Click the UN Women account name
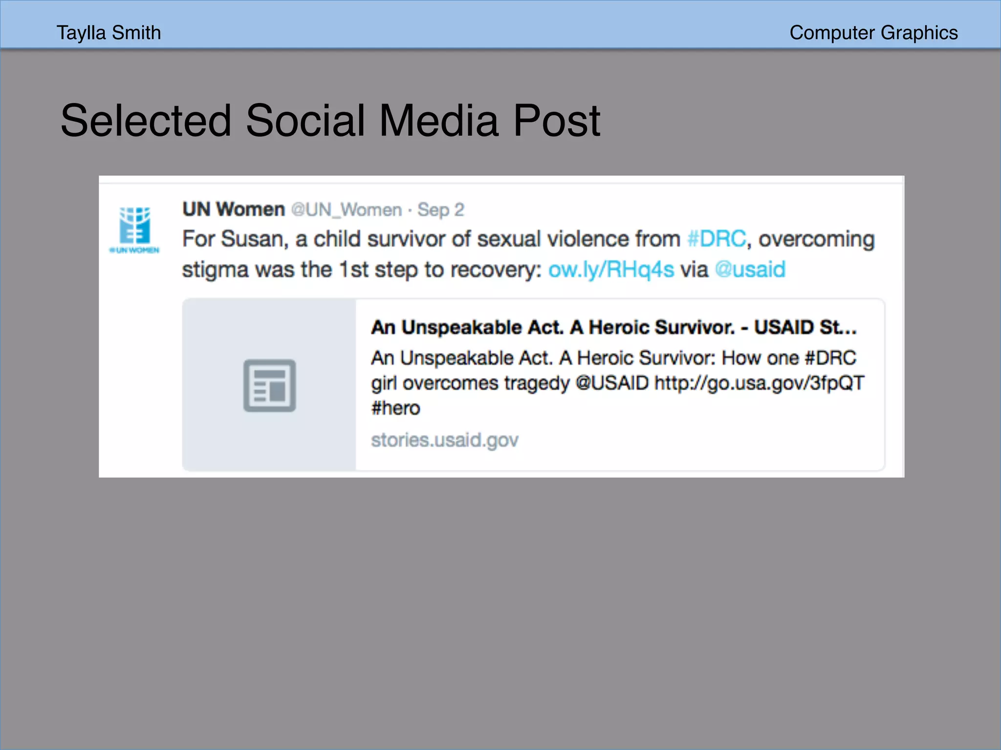This screenshot has height=750, width=1001. [x=233, y=209]
